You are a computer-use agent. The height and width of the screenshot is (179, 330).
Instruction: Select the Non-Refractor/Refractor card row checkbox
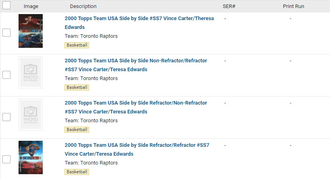click(x=6, y=75)
